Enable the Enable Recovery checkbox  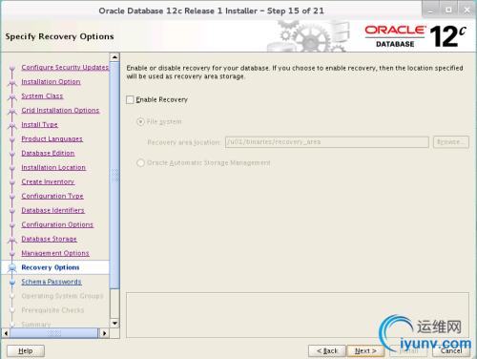coord(130,100)
